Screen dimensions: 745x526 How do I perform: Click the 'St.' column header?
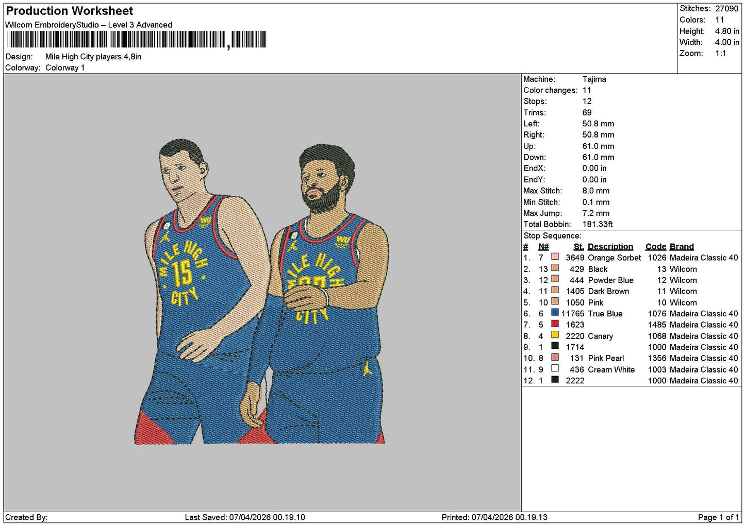579,246
